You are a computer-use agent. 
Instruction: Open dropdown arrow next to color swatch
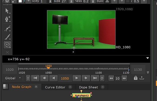[x=28, y=1]
